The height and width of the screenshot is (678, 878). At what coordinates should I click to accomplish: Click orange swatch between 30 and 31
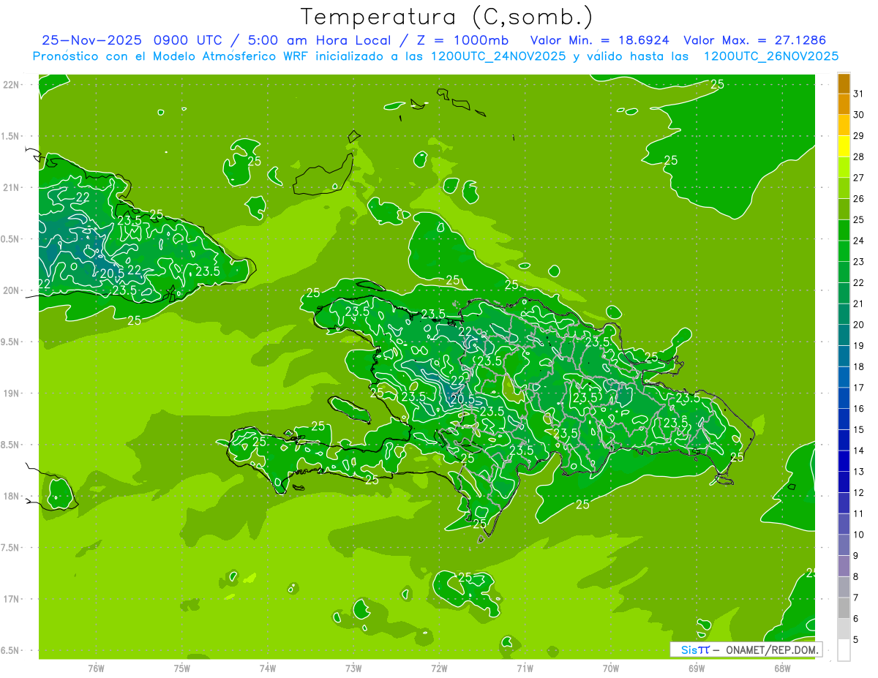tap(844, 104)
